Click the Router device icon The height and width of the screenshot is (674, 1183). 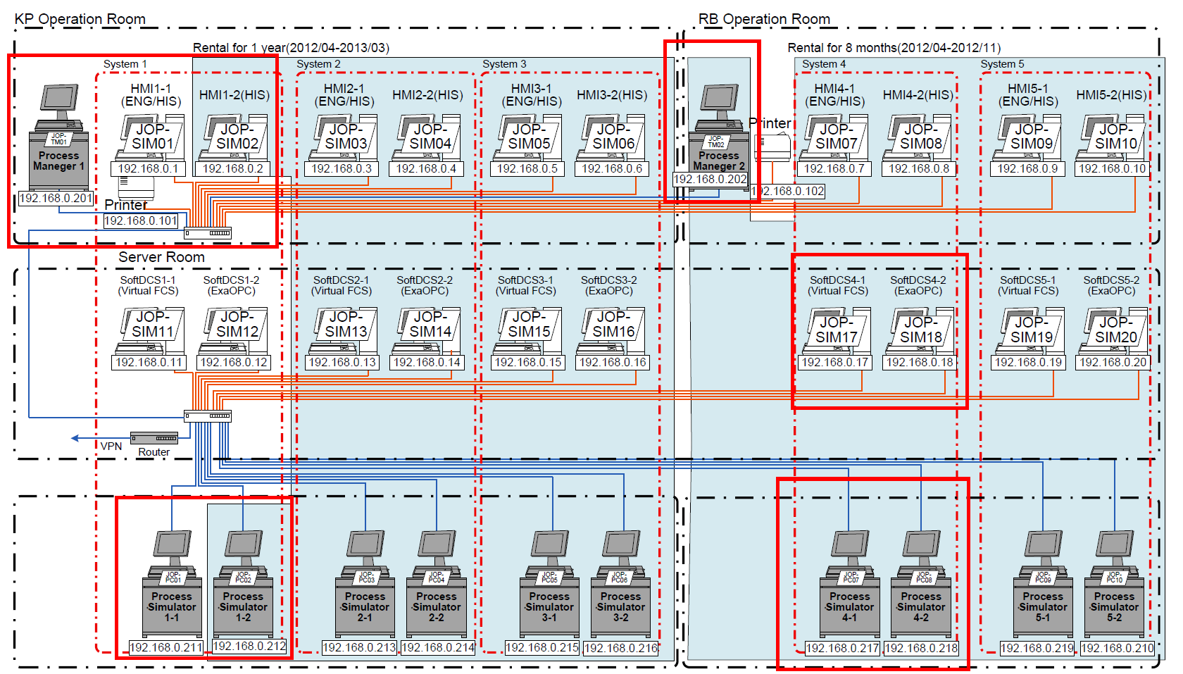pos(154,438)
